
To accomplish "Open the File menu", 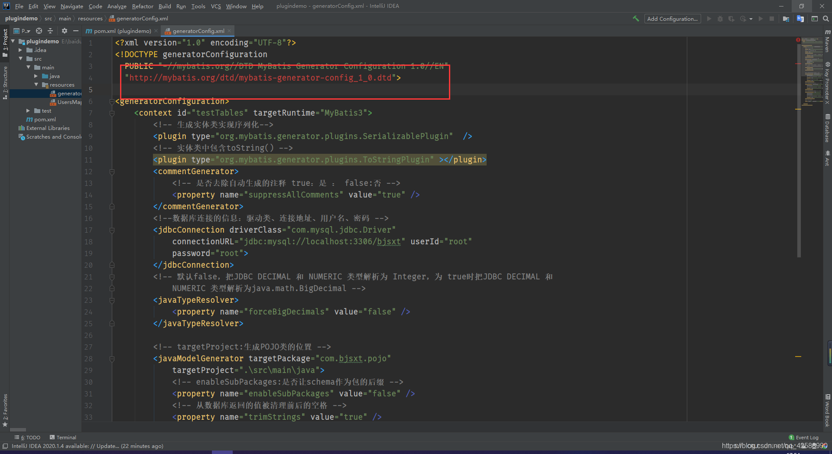I will 19,6.
